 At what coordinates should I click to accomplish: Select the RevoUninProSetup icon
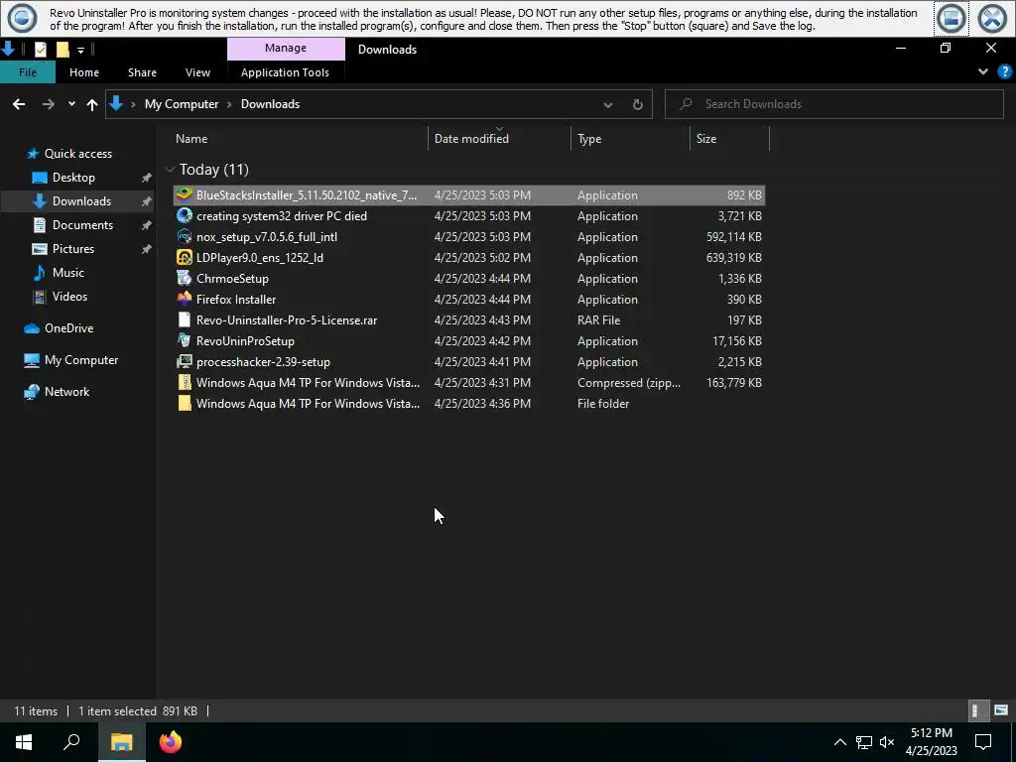[185, 340]
